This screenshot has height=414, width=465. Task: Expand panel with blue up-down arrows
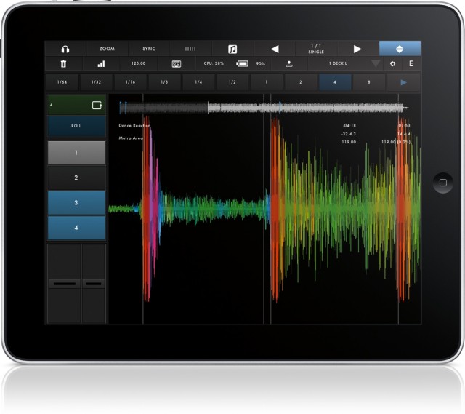[399, 49]
